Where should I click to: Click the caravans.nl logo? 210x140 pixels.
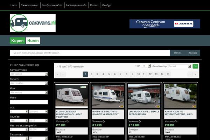coord(33,23)
